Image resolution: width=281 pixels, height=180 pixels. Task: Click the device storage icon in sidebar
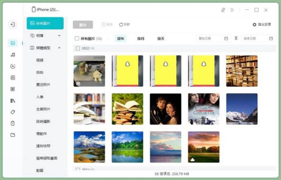click(x=13, y=123)
